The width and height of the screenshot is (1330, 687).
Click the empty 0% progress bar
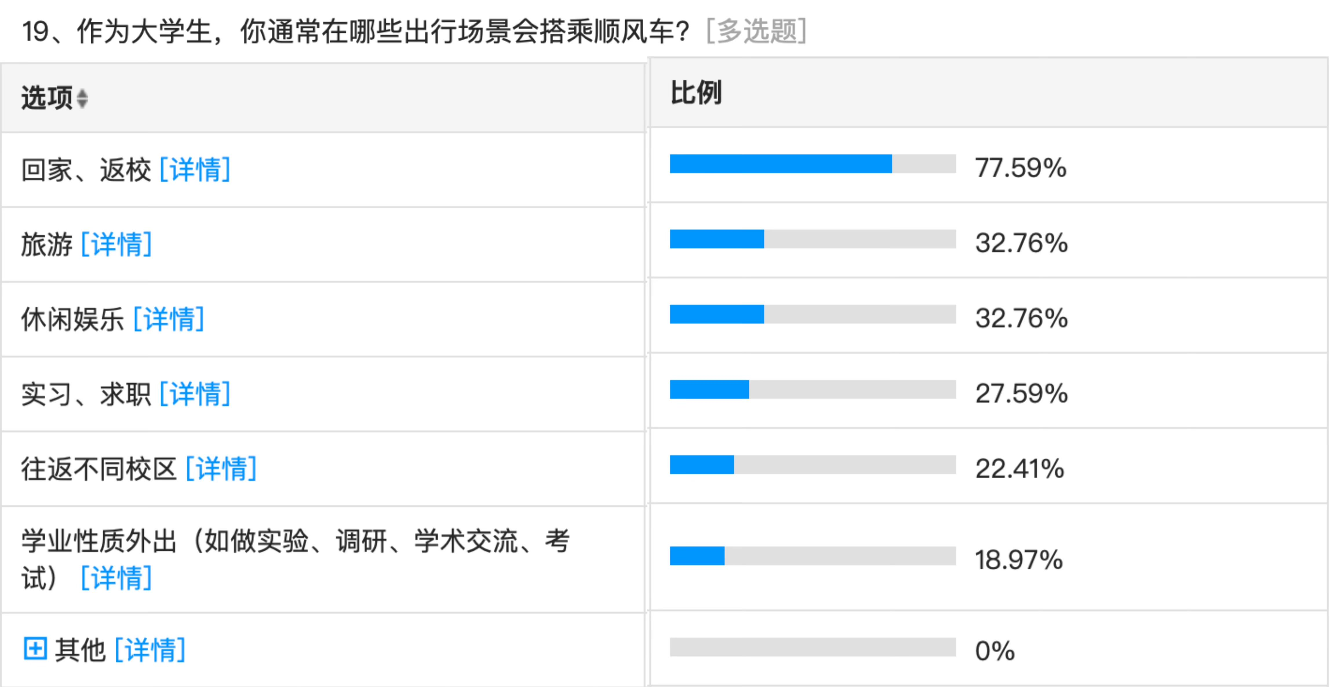pos(812,647)
